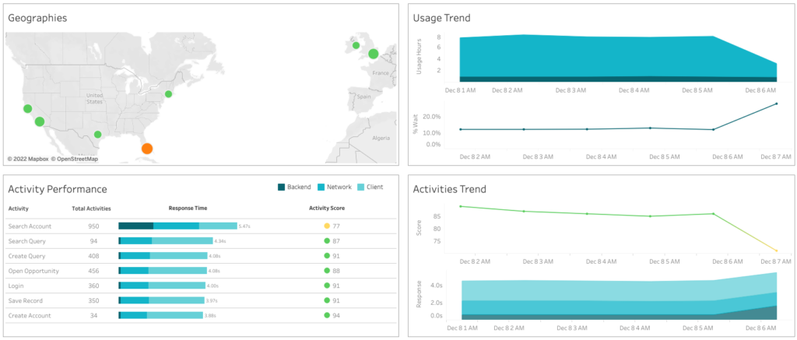
Task: Click the 3.97s response time label
Action: pos(212,301)
